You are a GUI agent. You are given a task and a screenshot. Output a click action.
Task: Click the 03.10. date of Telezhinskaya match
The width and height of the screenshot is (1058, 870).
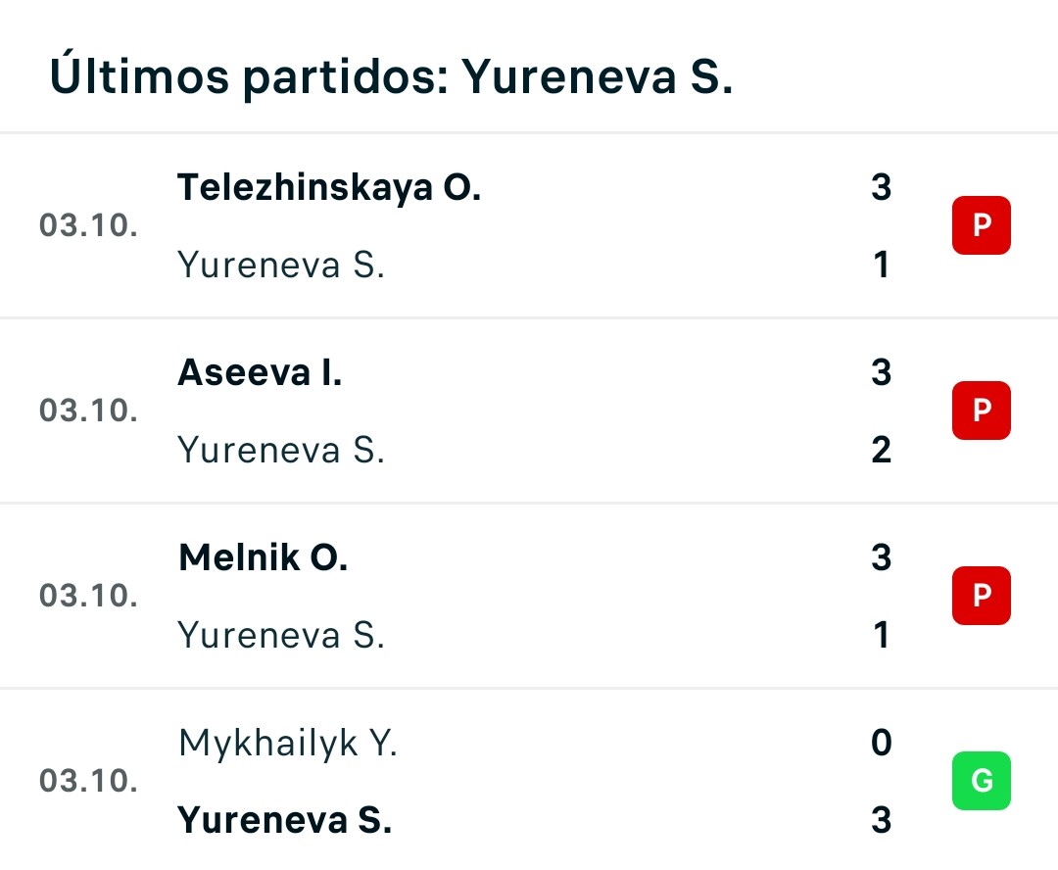coord(88,225)
